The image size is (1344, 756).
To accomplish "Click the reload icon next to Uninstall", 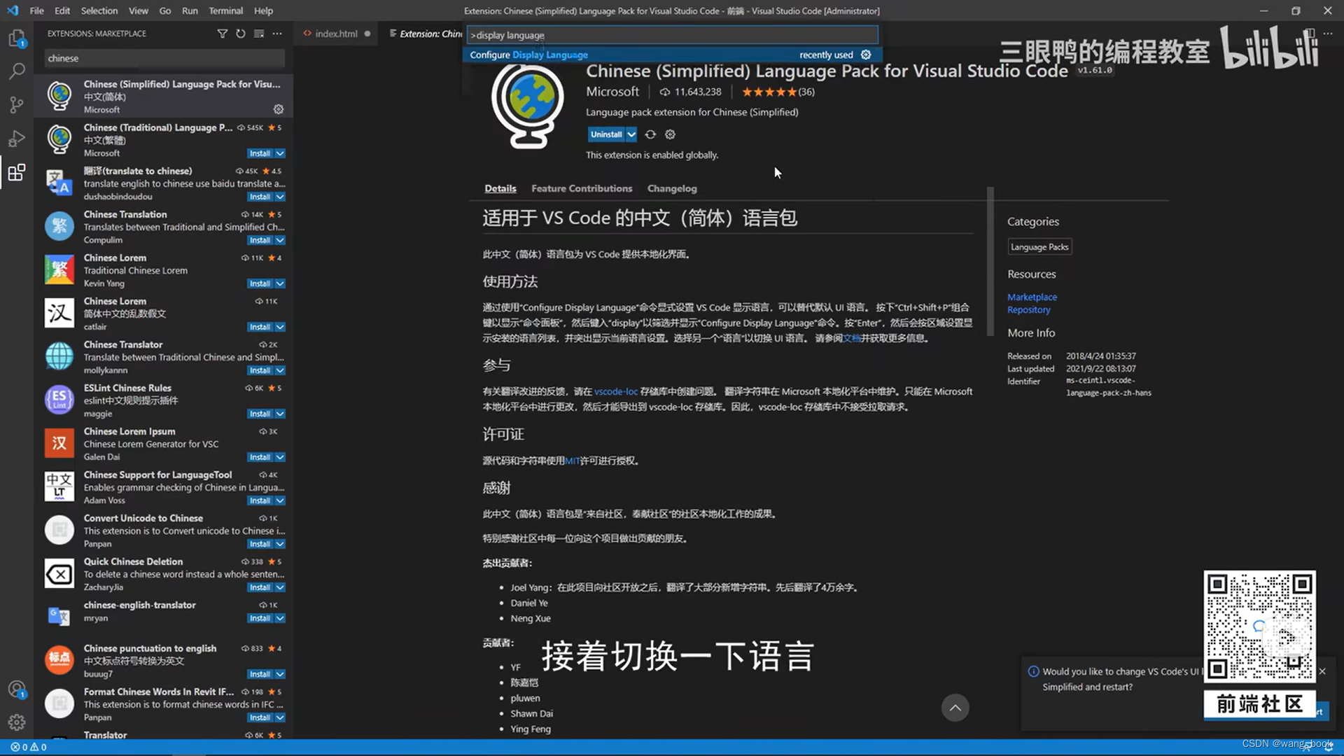I will [x=650, y=134].
